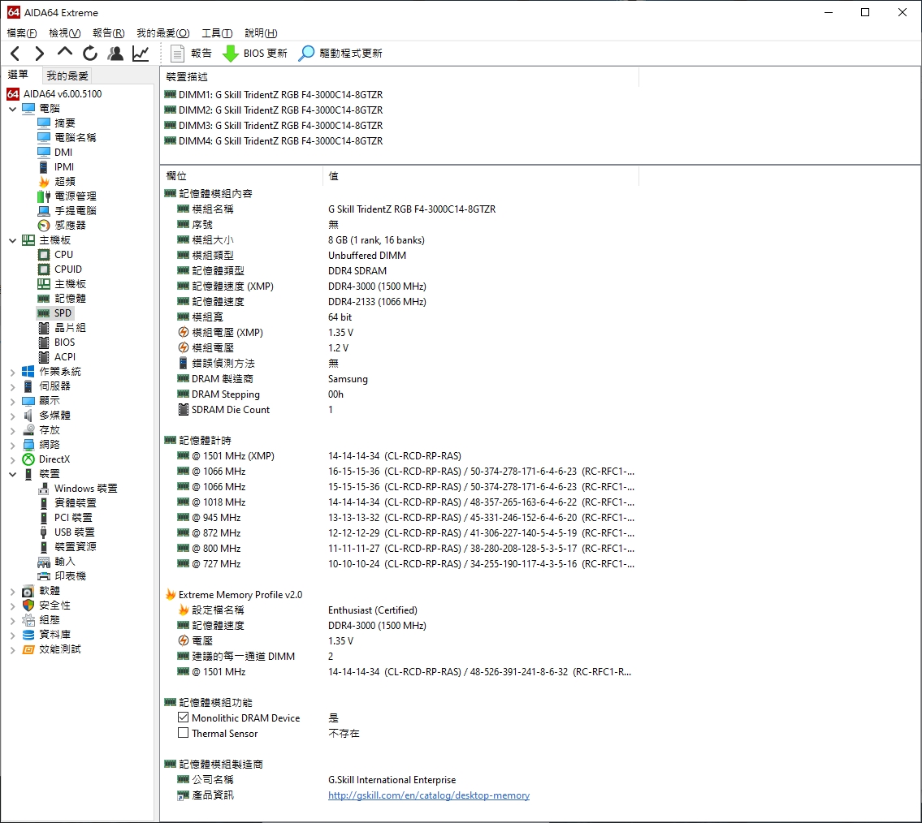Select the 印表機 printer icon in the sidebar
Screen dimensions: 922x823
44,576
